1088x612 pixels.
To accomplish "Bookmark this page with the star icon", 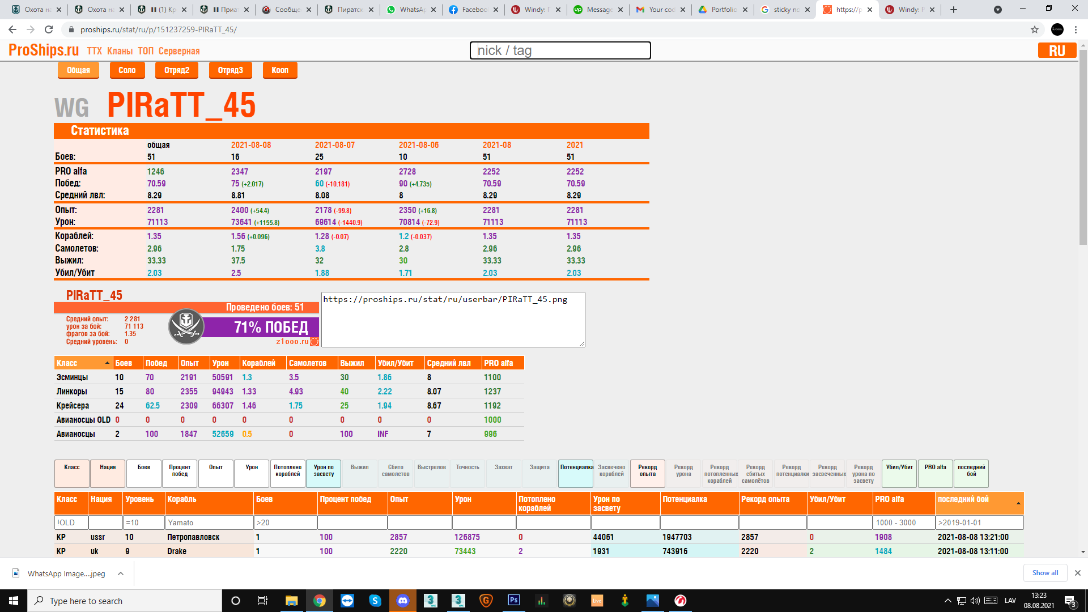I will coord(1034,29).
